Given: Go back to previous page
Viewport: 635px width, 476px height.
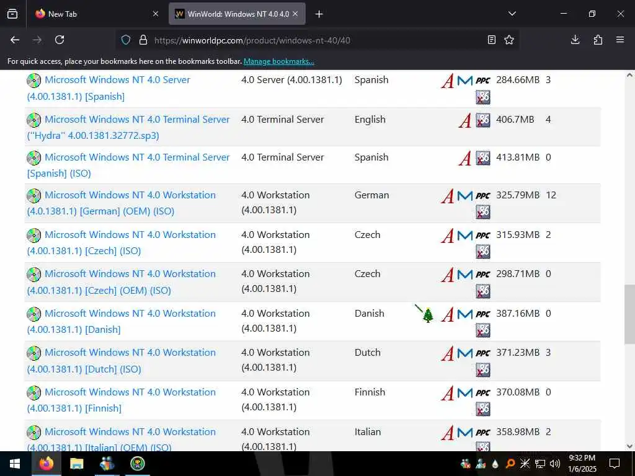Looking at the screenshot, I should point(15,40).
